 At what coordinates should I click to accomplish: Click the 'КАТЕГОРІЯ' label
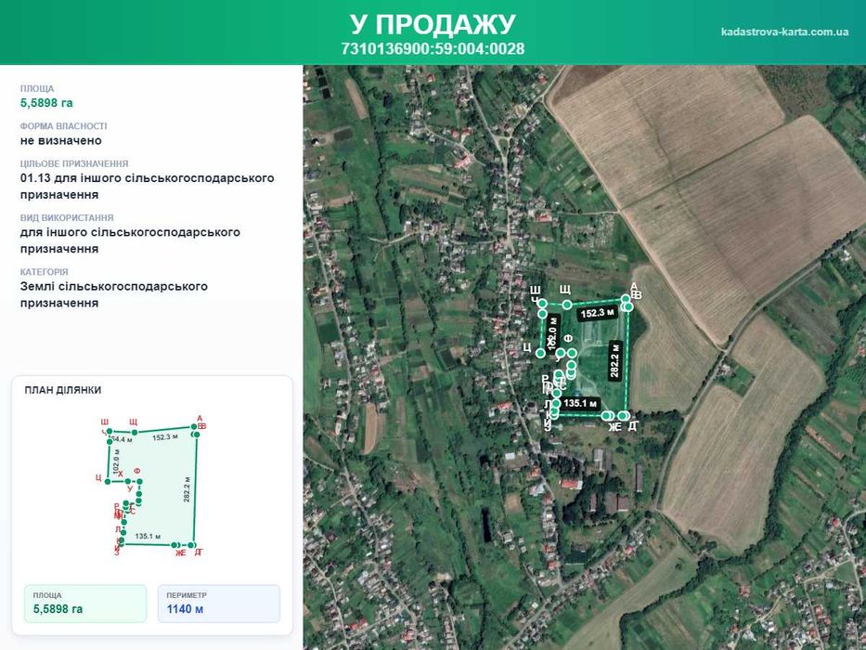[45, 272]
